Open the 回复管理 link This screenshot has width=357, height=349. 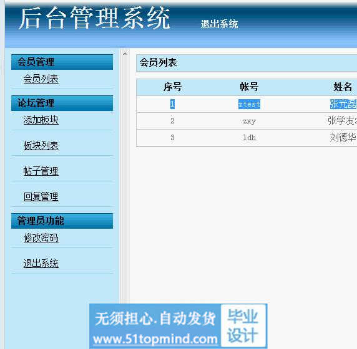41,197
